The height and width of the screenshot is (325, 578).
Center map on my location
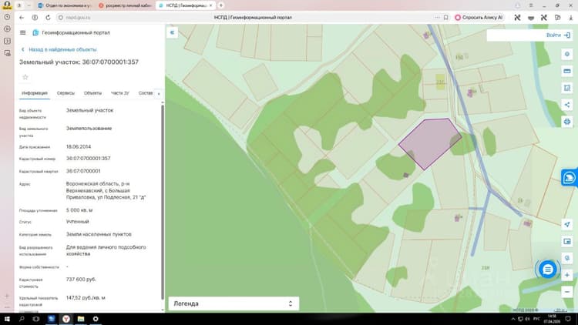[x=567, y=224]
